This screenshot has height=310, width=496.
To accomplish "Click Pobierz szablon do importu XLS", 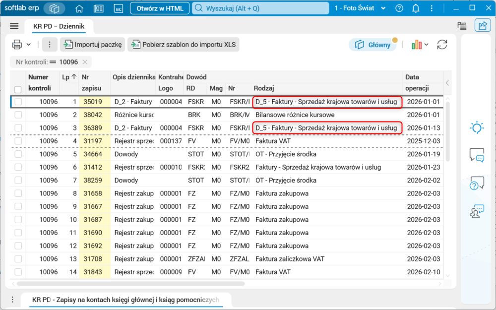I will coord(184,45).
